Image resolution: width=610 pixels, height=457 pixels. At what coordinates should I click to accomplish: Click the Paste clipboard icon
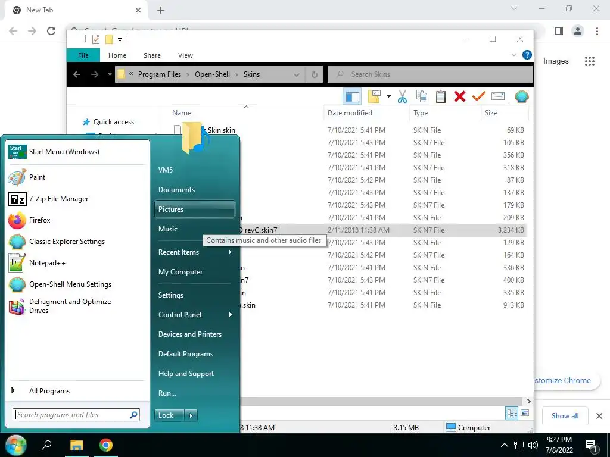(x=441, y=97)
